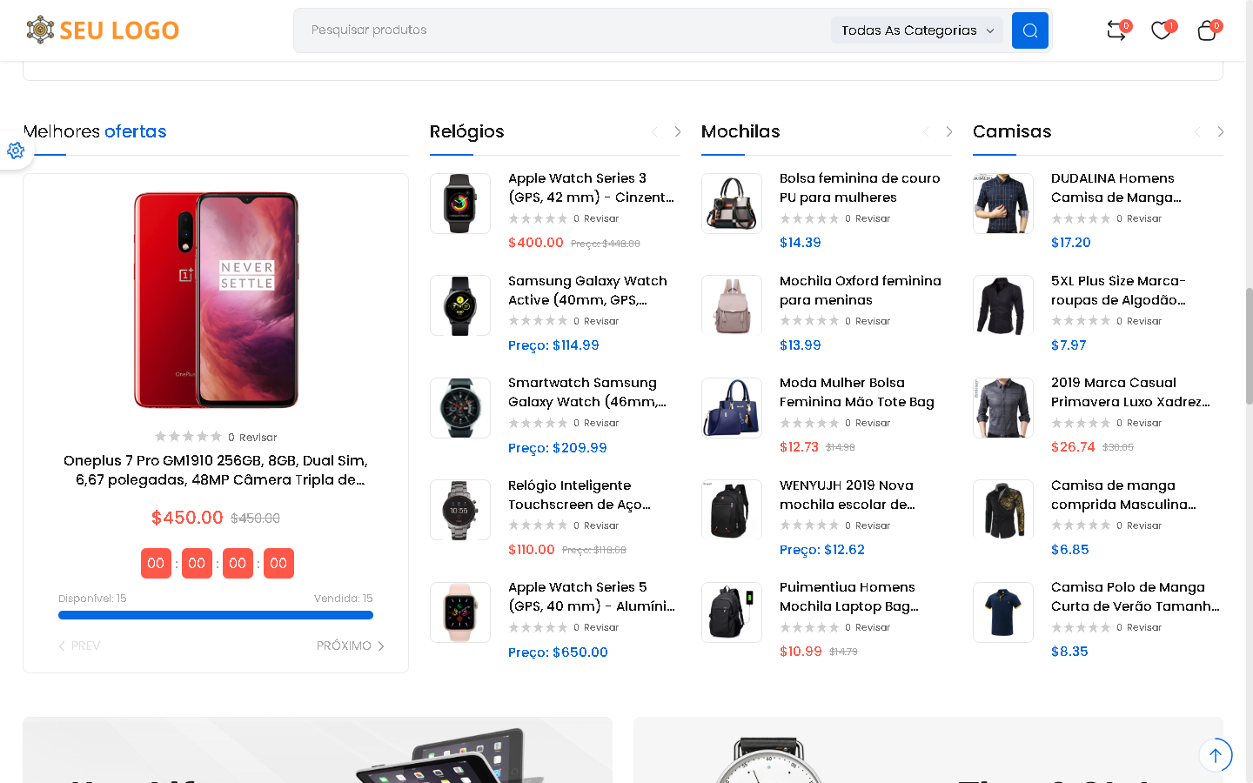Click the SEU LOGO site logo
This screenshot has width=1253, height=783.
coord(103,30)
